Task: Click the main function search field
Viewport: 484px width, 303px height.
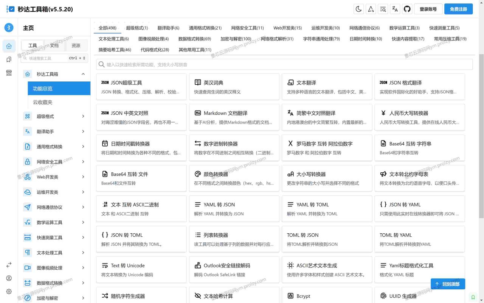Action: point(284,64)
